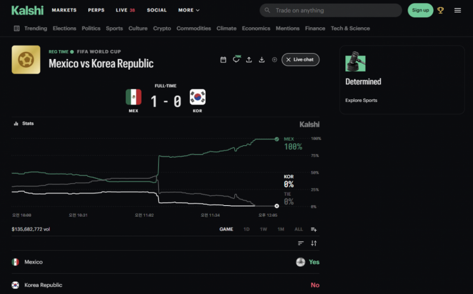
Task: Go to the Finance category
Action: (x=315, y=29)
